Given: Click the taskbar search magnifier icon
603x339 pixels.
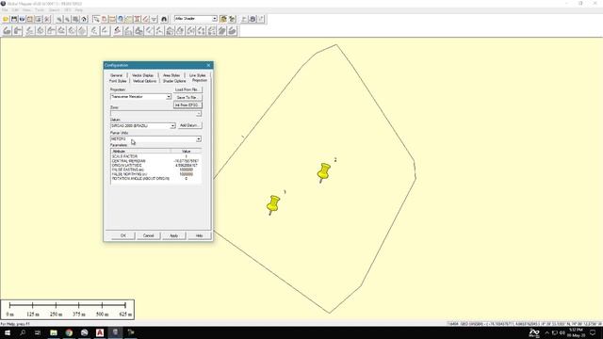Looking at the screenshot, I should point(23,332).
